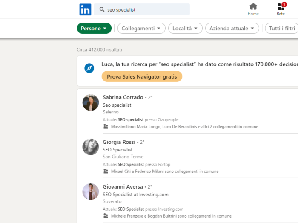Click mutual connections icon under Sabrina Corrado

[x=106, y=126]
